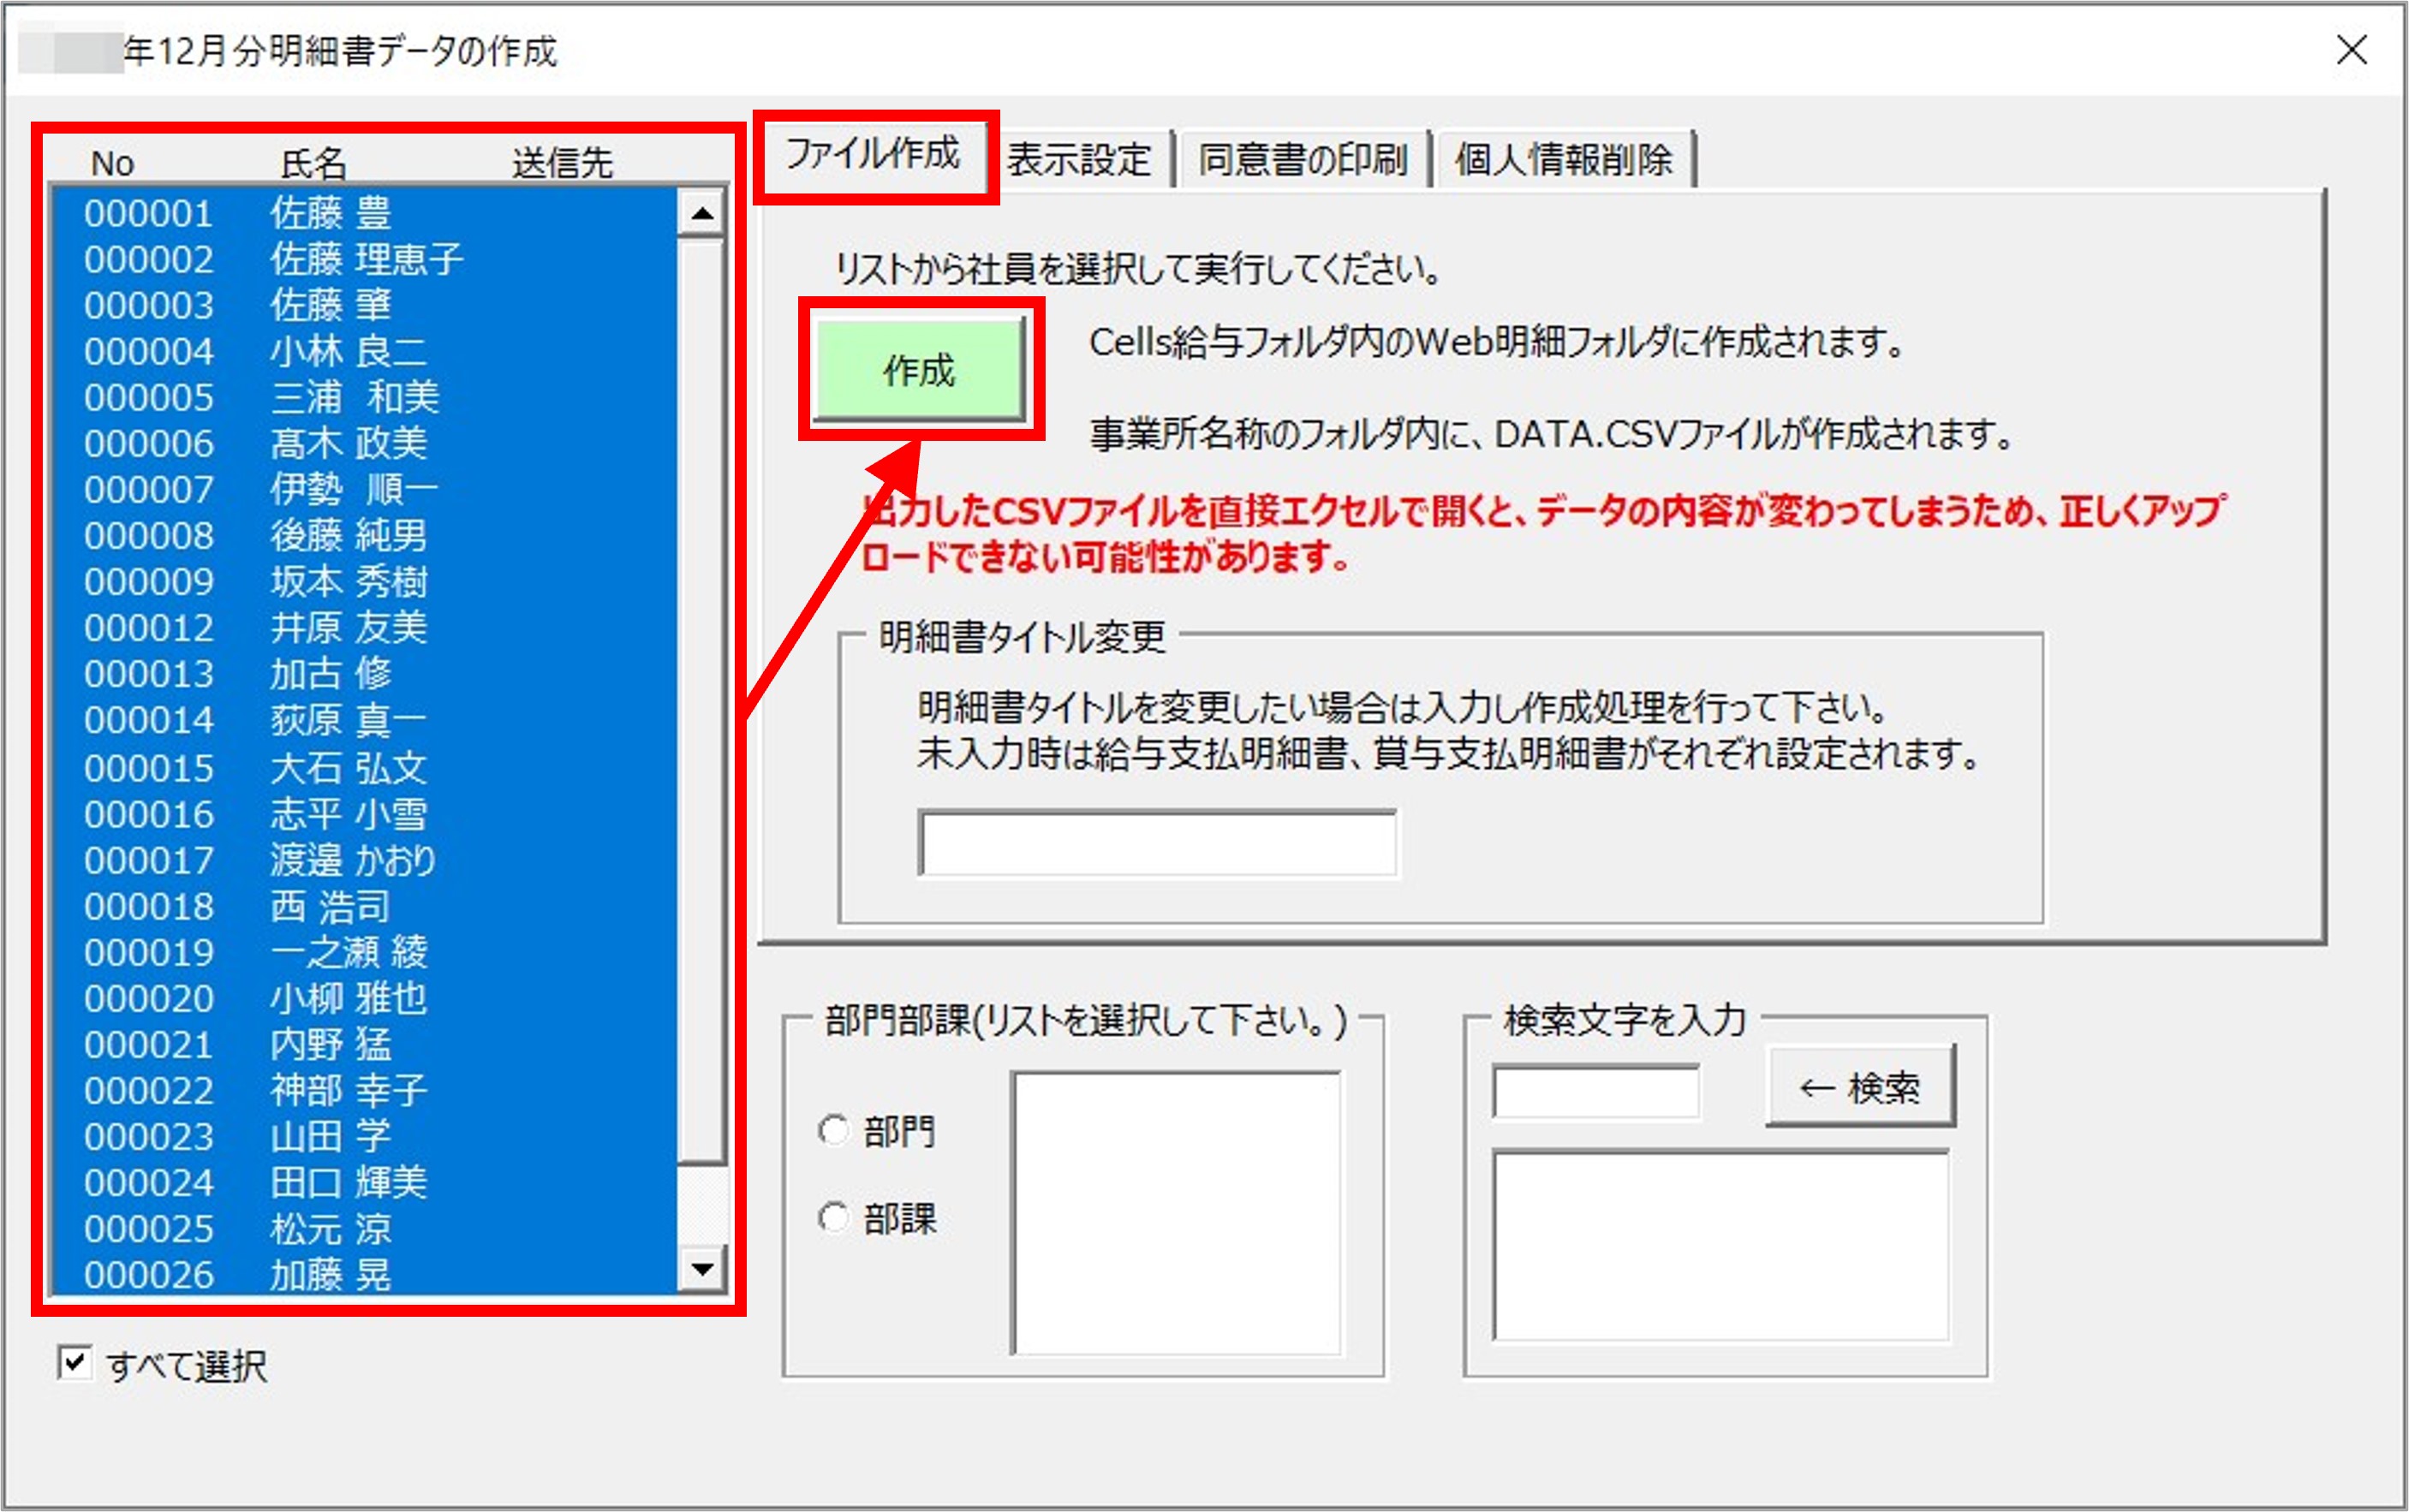Select employee 加藤 晃 in the list
The image size is (2409, 1512).
pos(330,1273)
